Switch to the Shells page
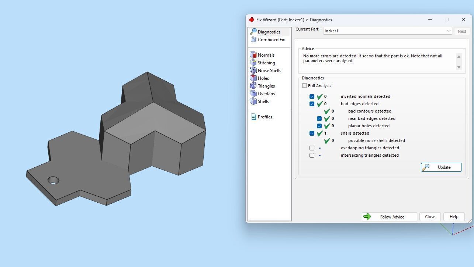 pyautogui.click(x=263, y=102)
